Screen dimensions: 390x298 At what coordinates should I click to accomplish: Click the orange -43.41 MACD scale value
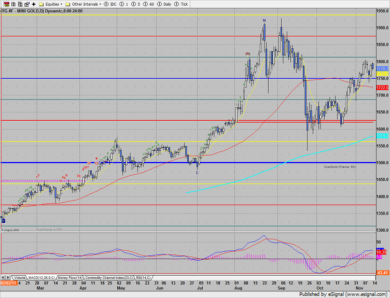click(382, 273)
